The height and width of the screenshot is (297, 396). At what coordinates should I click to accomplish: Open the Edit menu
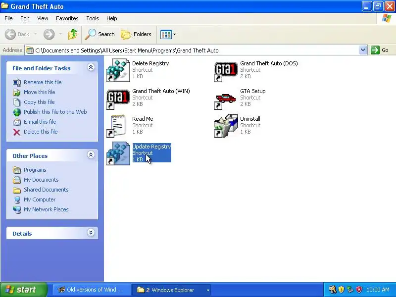coord(25,18)
